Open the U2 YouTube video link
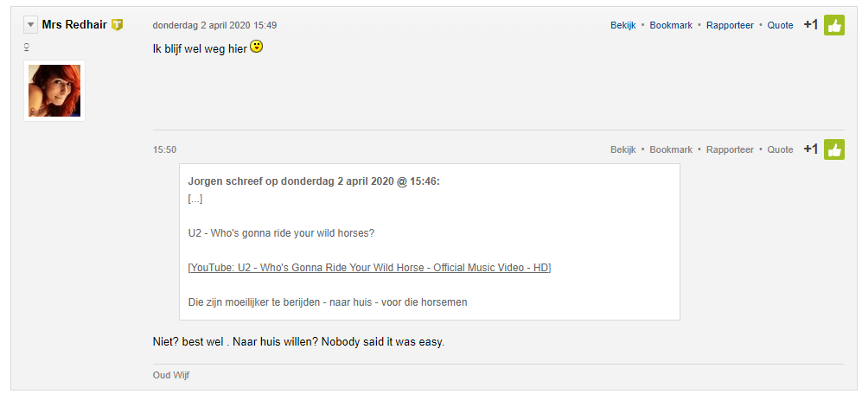 369,268
